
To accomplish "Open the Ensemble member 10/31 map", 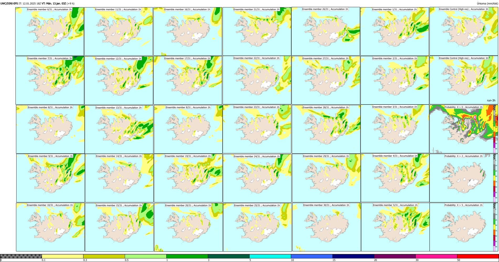I will [x=50, y=227].
